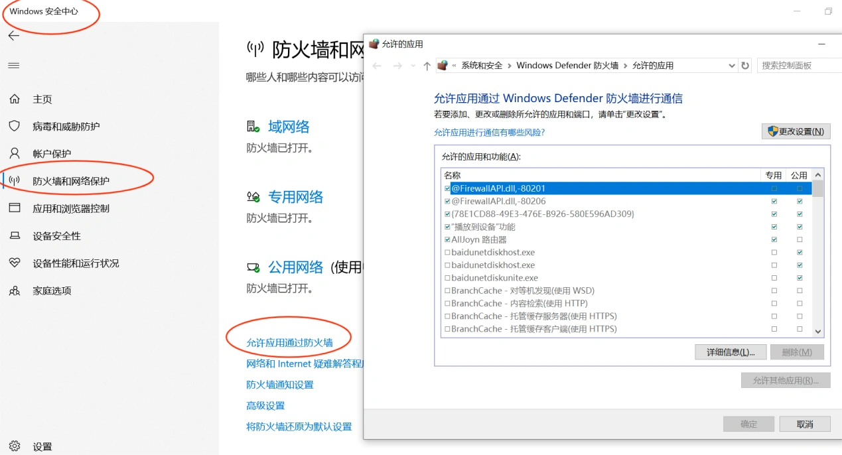Toggle AllJoyn 路由器 公用 checkbox

point(800,239)
